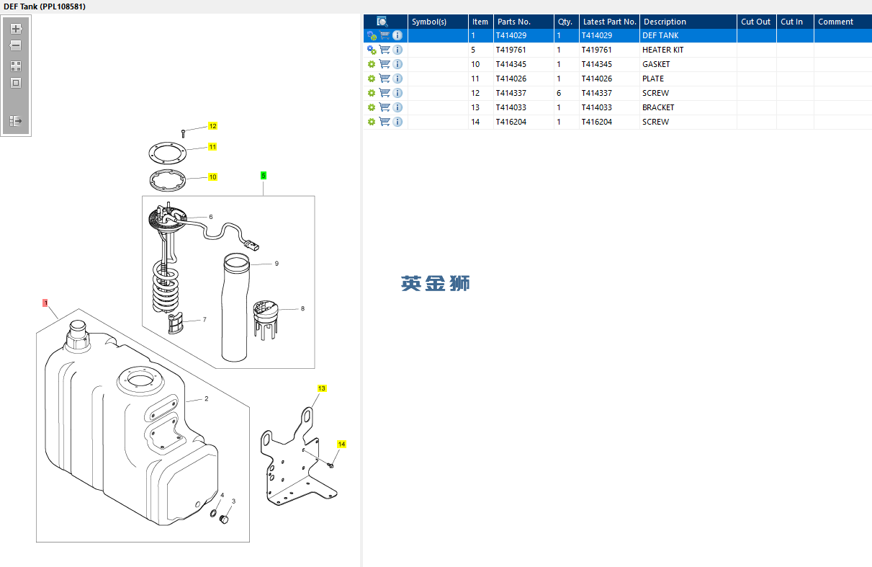Image resolution: width=872 pixels, height=567 pixels.
Task: Click the Comment column header
Action: pos(842,22)
